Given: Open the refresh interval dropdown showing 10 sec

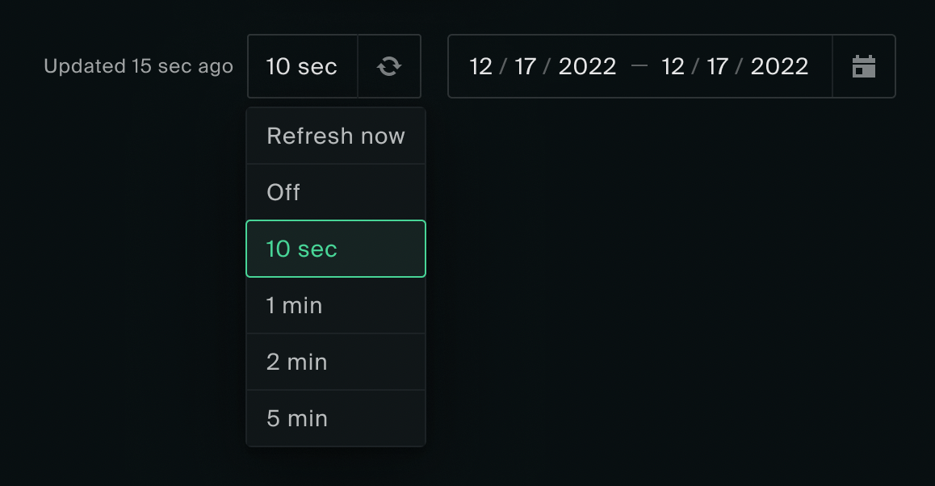Looking at the screenshot, I should pos(302,66).
